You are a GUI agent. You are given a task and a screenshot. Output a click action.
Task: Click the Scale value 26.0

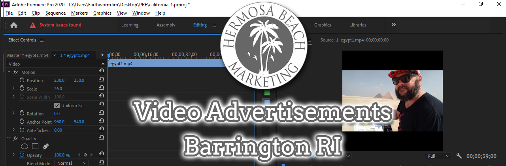click(58, 89)
